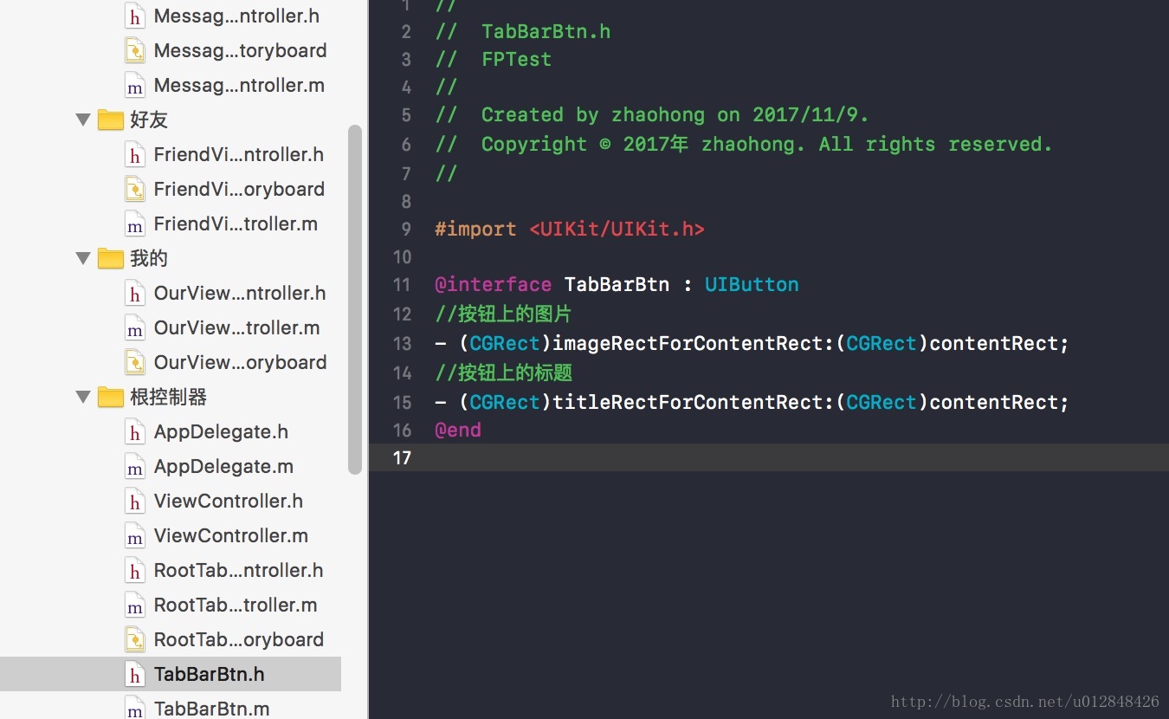This screenshot has width=1169, height=719.
Task: Click m-file icon beside OurView…troller.m
Action: [135, 327]
